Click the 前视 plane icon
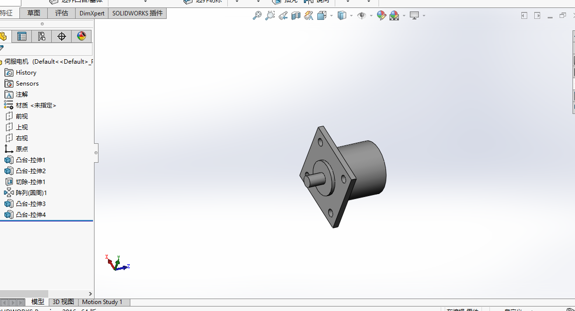Viewport: 575px width, 311px height. 9,116
